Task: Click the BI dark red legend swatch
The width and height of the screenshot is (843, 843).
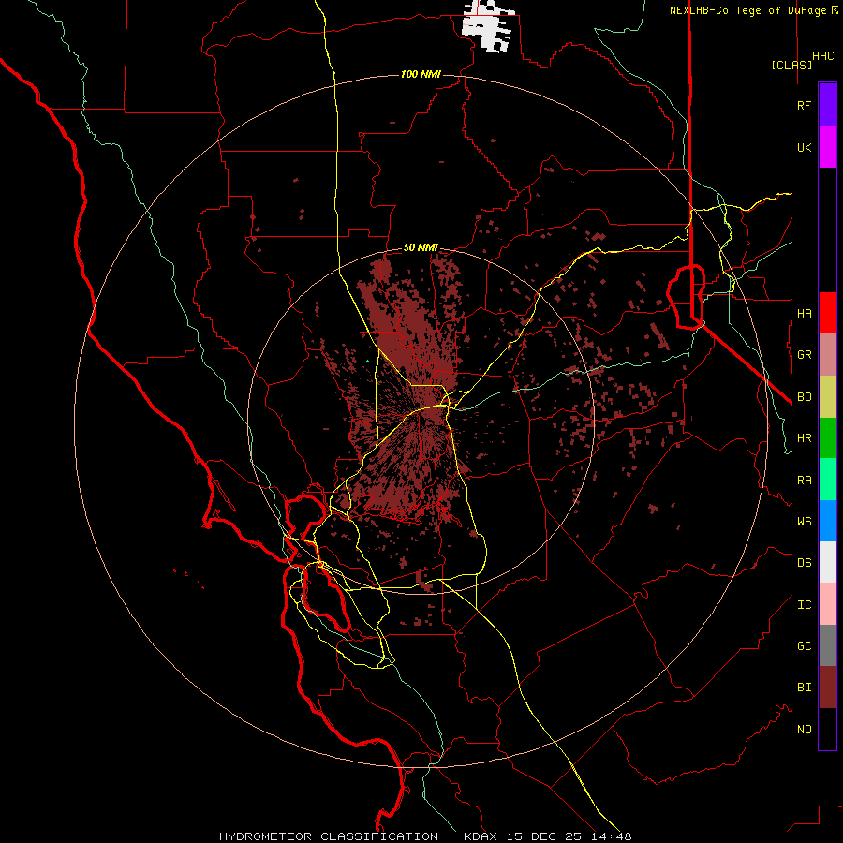Action: click(827, 688)
